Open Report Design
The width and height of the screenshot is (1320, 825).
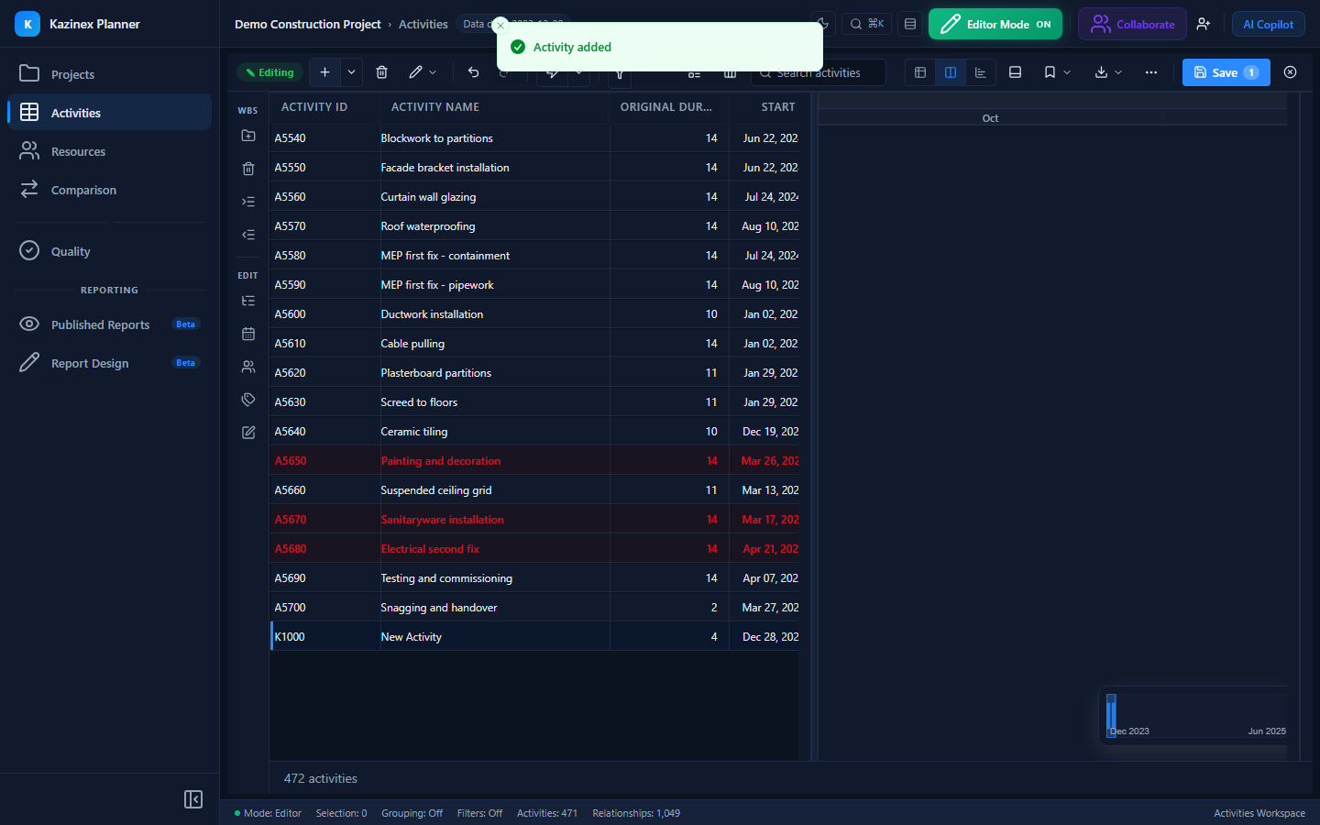tap(109, 363)
